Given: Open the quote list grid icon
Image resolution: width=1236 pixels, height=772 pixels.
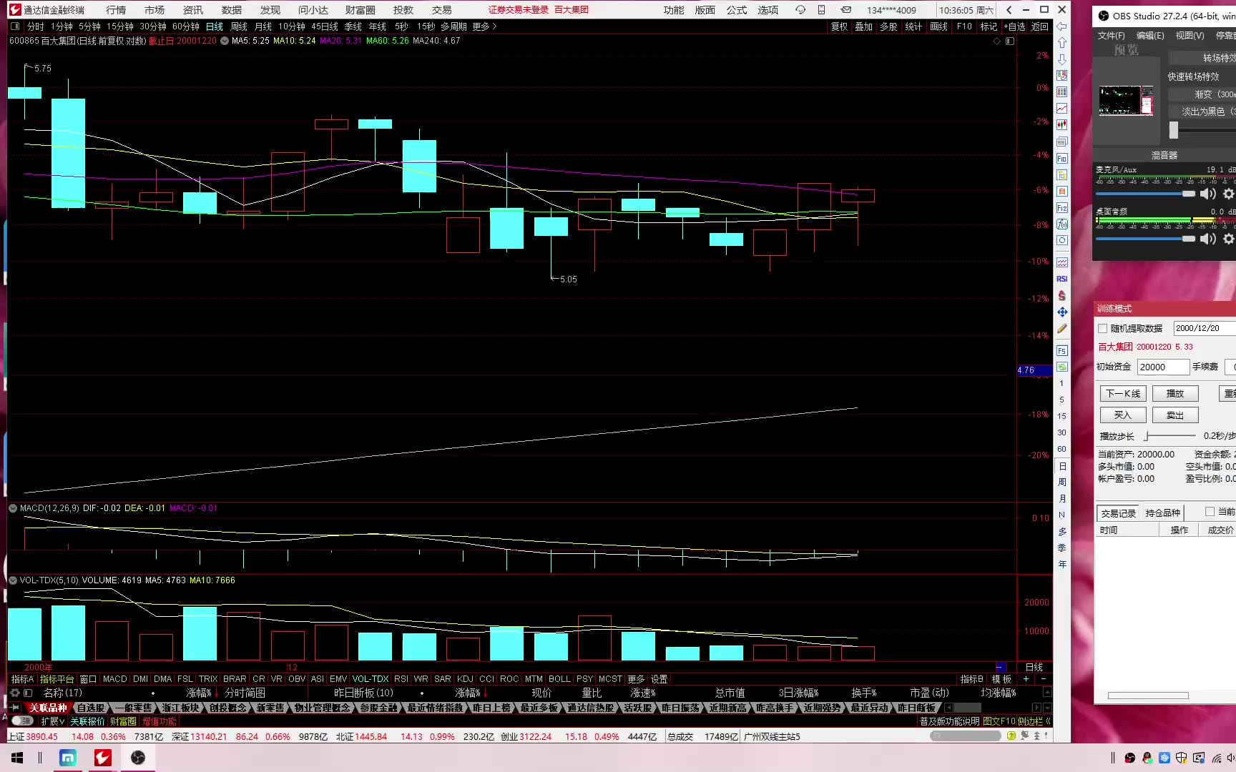Looking at the screenshot, I should pyautogui.click(x=1062, y=92).
